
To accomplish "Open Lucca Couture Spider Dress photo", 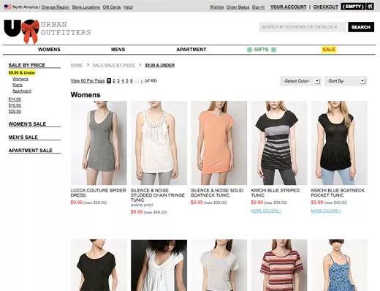I will [99, 143].
